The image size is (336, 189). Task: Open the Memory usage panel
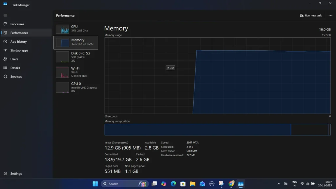[76, 42]
